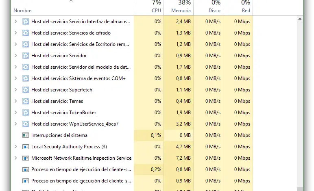The height and width of the screenshot is (191, 314).
Task: Click Local Security Authority Process icon
Action: 26,147
